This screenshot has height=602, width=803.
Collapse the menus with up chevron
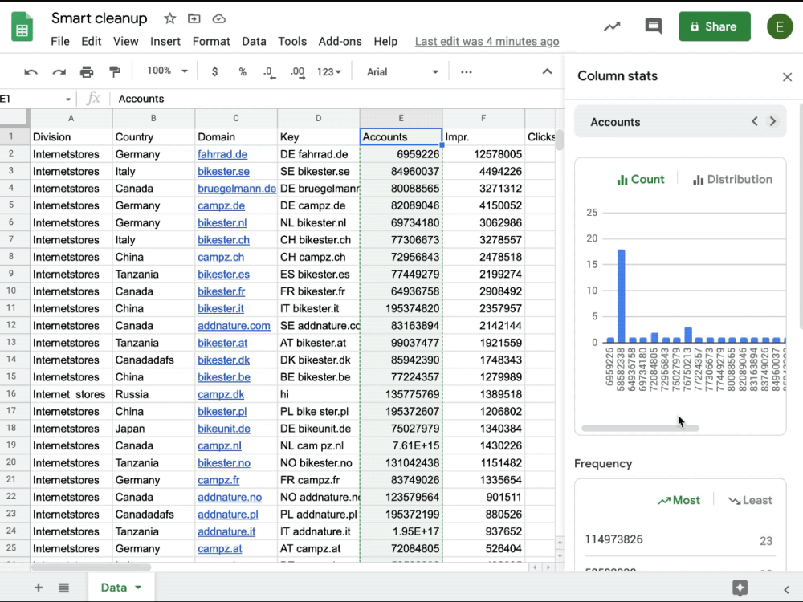pos(547,71)
